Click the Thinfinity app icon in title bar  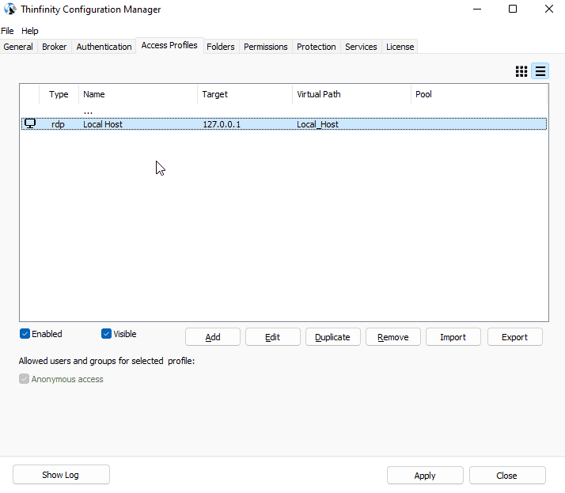(x=10, y=9)
